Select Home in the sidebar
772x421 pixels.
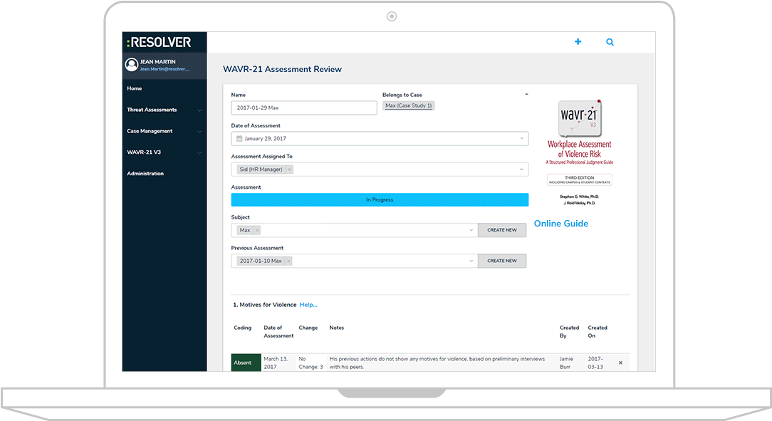(135, 88)
